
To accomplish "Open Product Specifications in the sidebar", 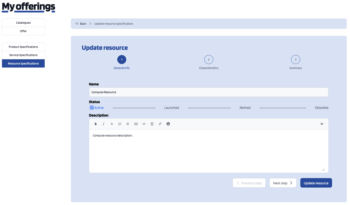I will (x=23, y=47).
